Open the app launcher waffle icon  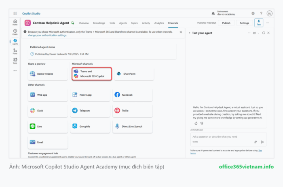tap(15, 13)
